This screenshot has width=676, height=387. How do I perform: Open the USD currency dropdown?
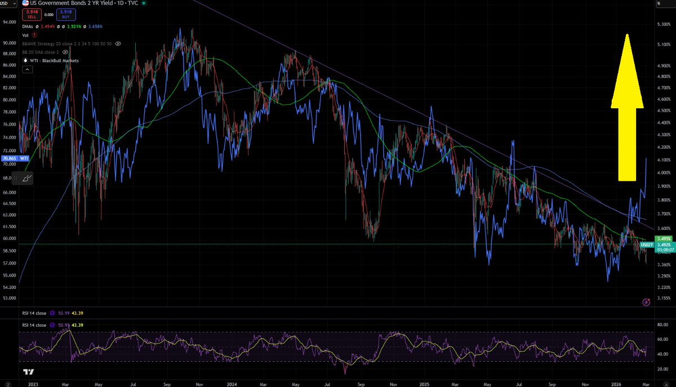8,3
